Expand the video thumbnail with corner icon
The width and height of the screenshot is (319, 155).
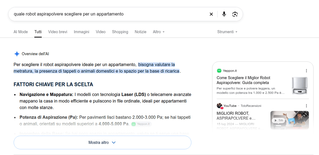305,115
